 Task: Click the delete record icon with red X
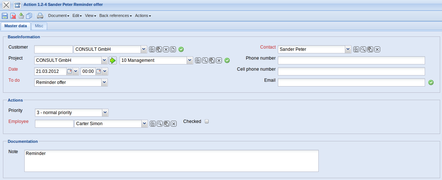pos(13,16)
